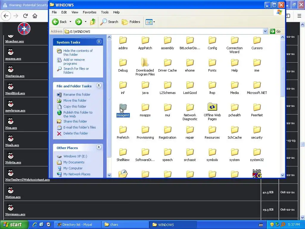Click Move this folder

75,100
